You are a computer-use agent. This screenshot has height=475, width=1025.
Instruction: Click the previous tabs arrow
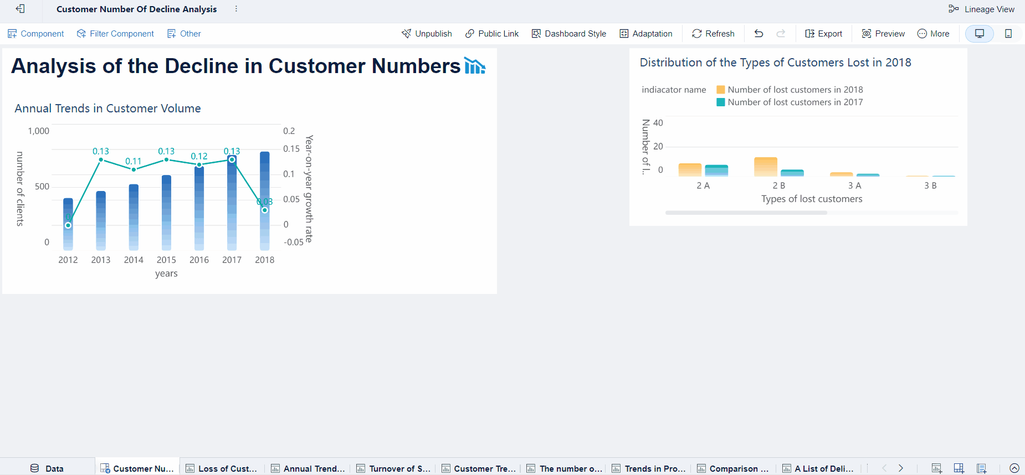pos(884,468)
